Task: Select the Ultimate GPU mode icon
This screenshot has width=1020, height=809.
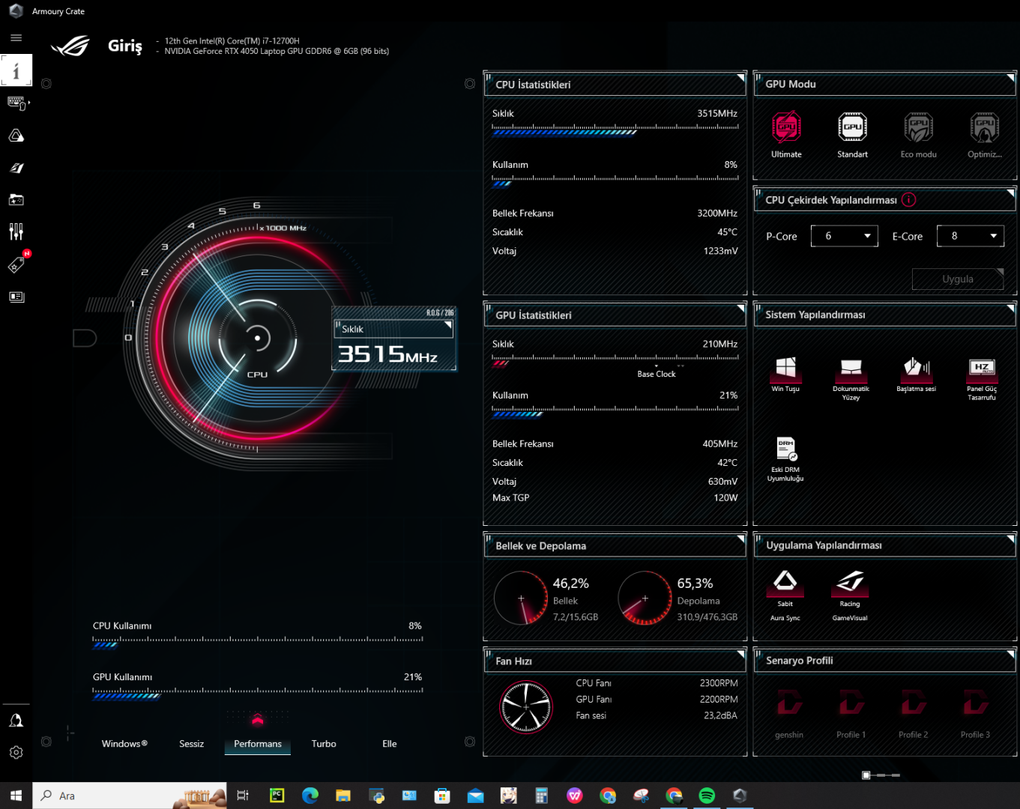Action: click(786, 128)
